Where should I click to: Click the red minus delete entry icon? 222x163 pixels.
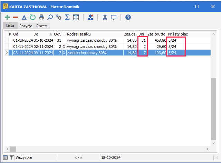click(x=16, y=17)
